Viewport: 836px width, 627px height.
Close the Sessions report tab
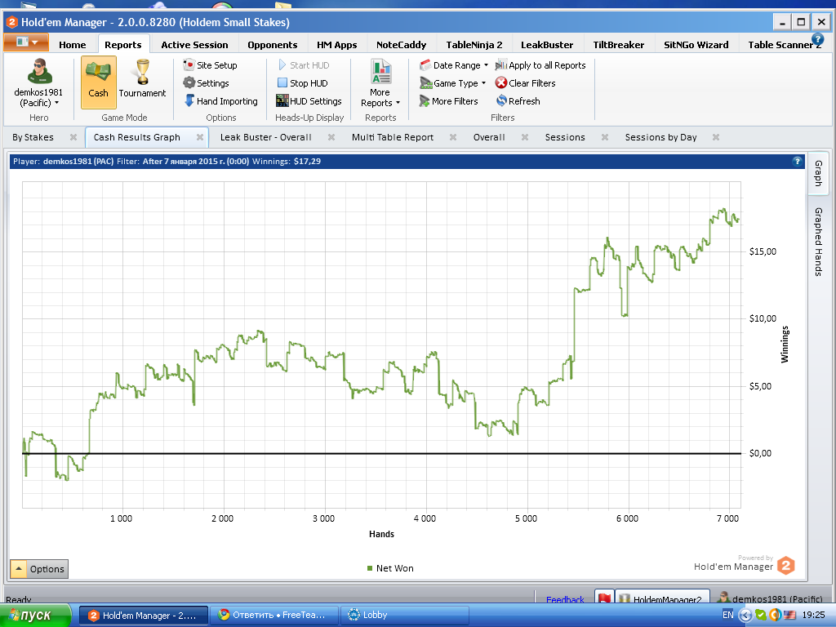point(605,137)
